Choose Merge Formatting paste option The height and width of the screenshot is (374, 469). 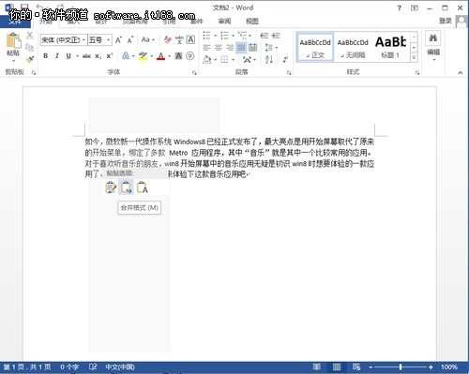click(126, 187)
